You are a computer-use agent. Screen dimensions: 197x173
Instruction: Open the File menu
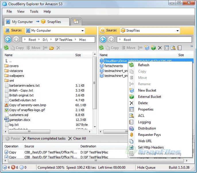pyautogui.click(x=9, y=12)
